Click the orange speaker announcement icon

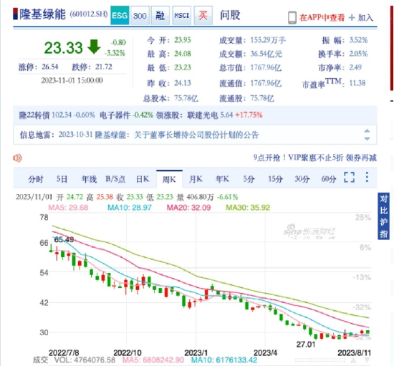[17, 158]
